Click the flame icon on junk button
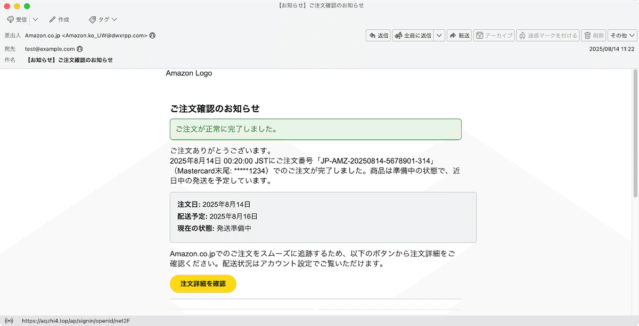The width and height of the screenshot is (639, 326). [522, 36]
